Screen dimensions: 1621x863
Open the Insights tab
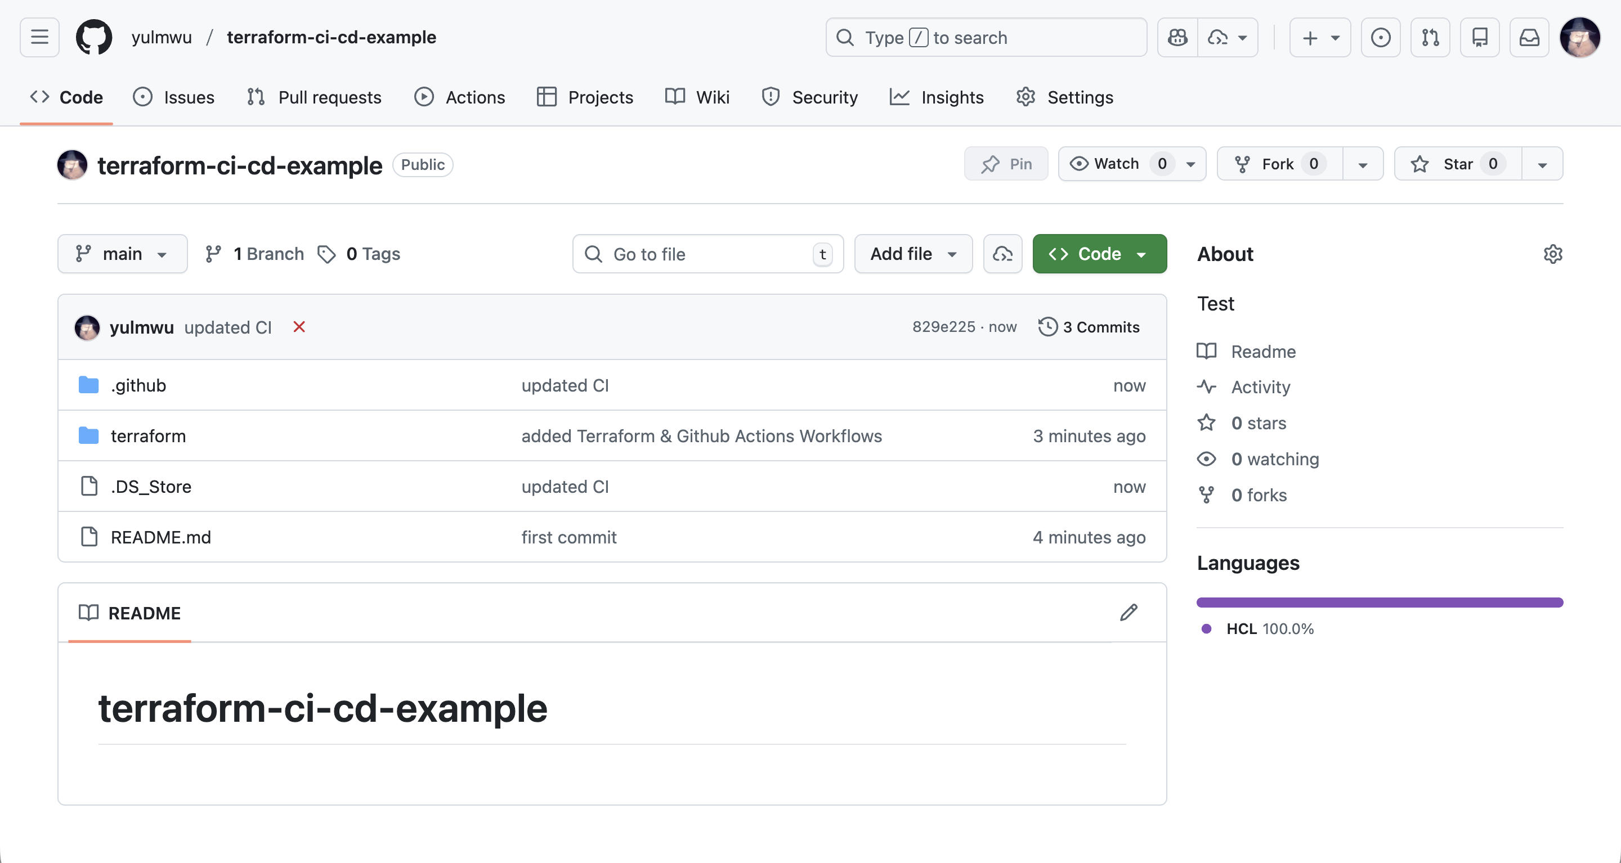pos(937,97)
